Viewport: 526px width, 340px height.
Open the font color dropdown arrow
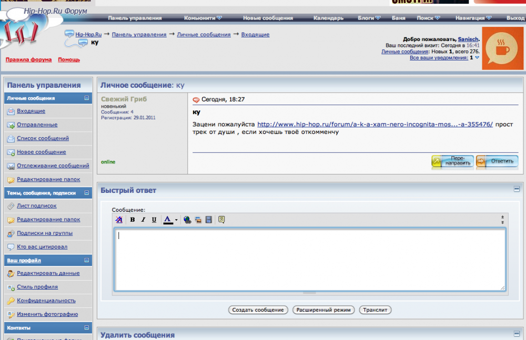(176, 220)
